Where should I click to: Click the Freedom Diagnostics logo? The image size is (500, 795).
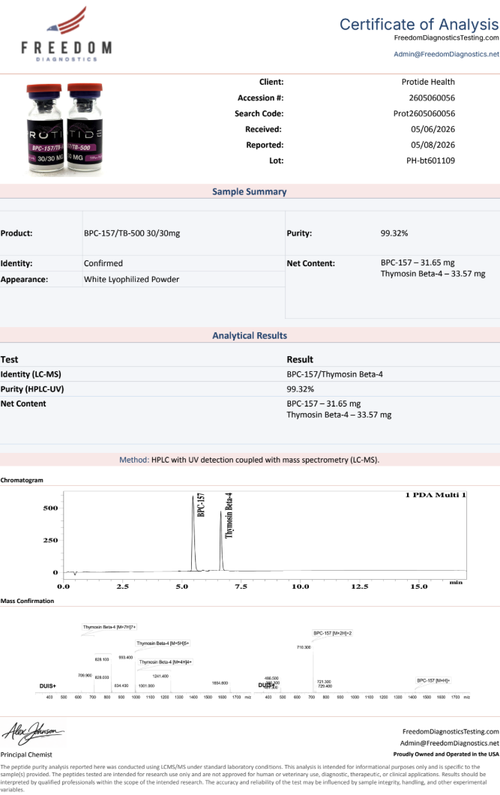pos(67,34)
